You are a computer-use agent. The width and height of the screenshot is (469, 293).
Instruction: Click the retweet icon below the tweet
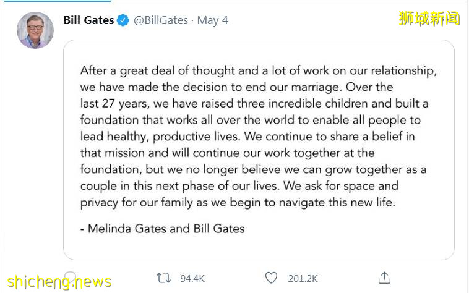click(x=163, y=278)
